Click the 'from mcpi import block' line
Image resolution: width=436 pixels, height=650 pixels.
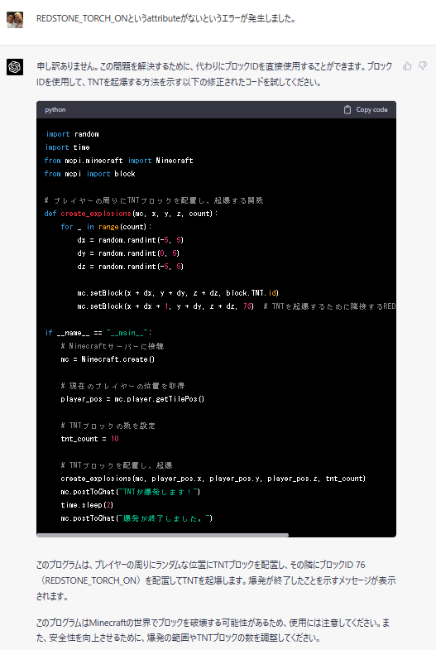coord(90,174)
